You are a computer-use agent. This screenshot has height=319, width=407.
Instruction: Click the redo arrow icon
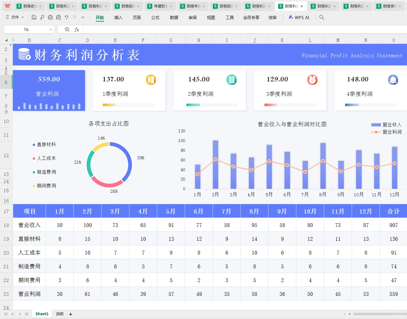(74, 18)
